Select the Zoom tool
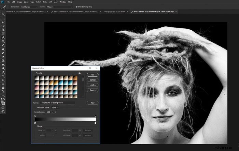 point(3,92)
